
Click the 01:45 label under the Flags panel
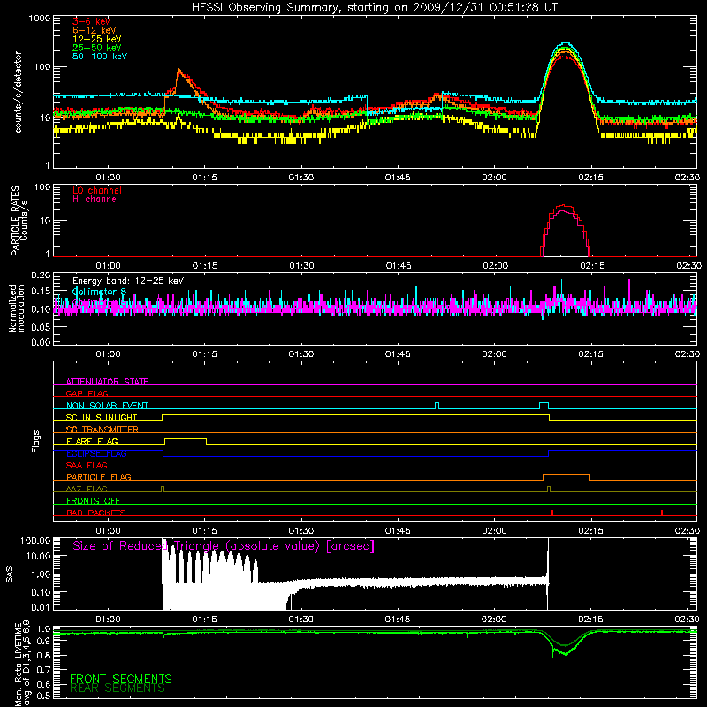click(398, 531)
